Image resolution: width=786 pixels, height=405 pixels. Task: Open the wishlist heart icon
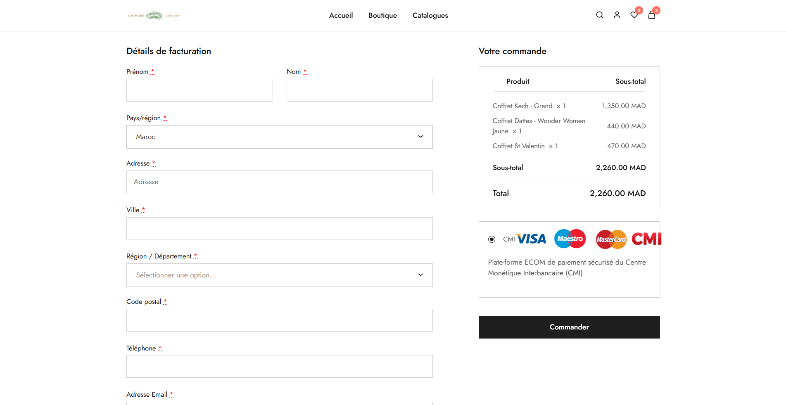pos(634,15)
